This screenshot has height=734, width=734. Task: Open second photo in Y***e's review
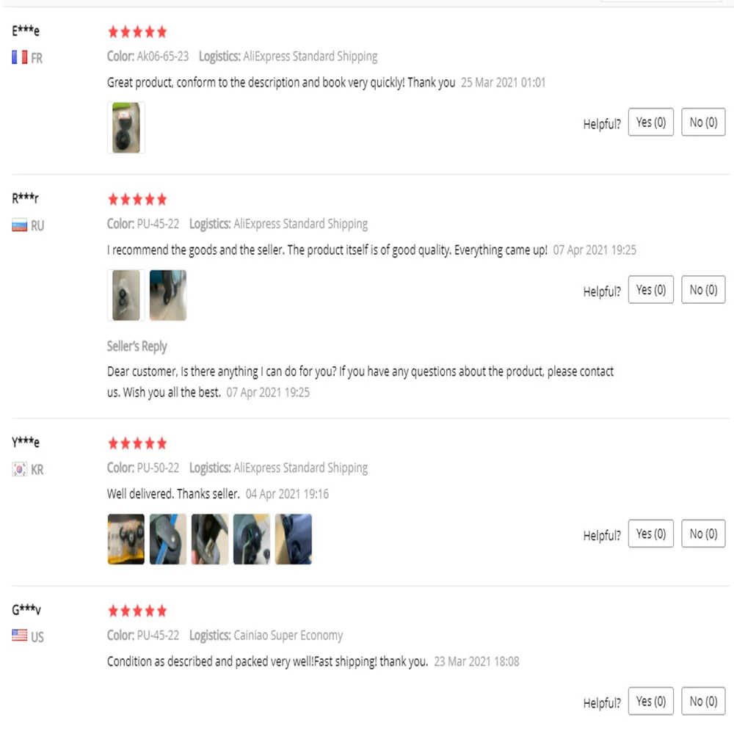(x=168, y=539)
